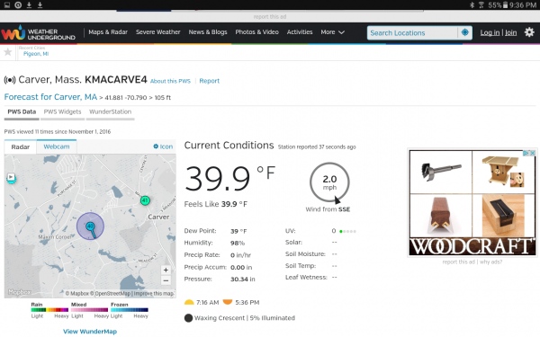Click the Pressure value 30.34 in

243,279
